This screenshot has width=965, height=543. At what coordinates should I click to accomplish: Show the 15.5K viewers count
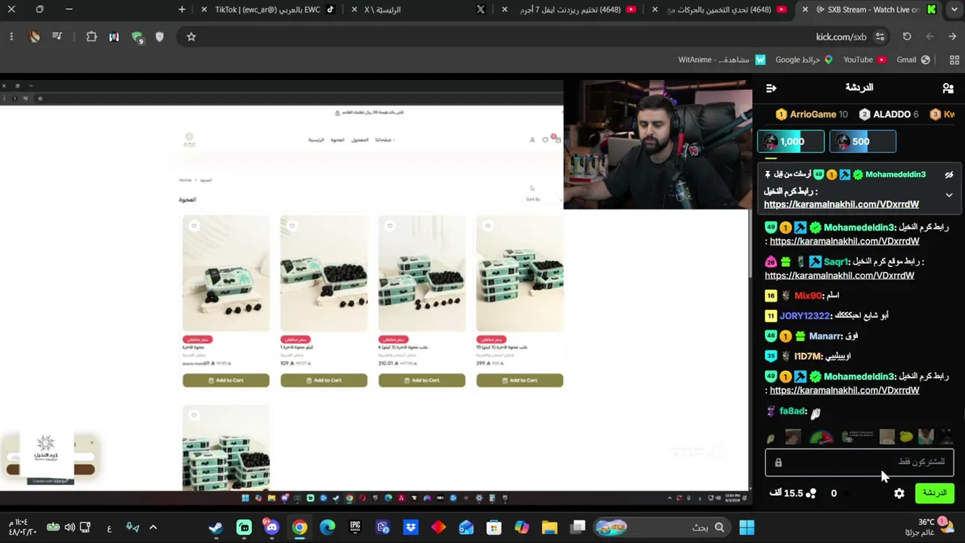793,493
